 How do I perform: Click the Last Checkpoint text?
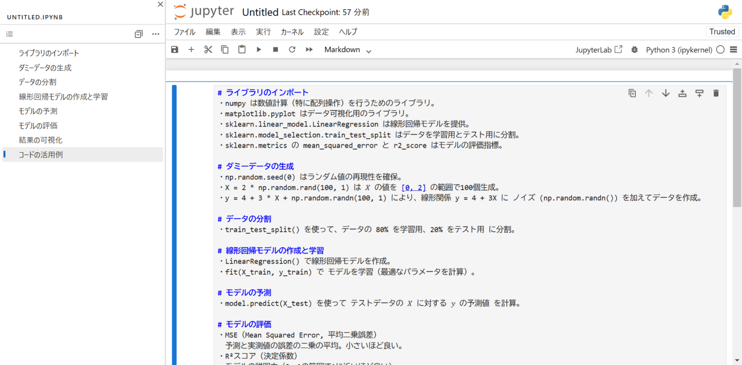pos(326,12)
